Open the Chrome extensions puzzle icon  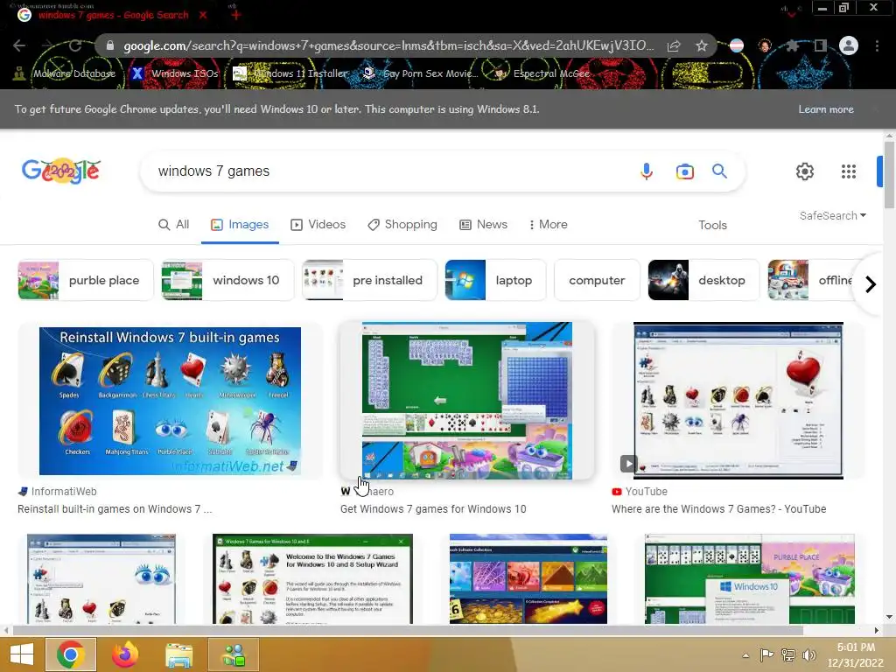click(792, 45)
